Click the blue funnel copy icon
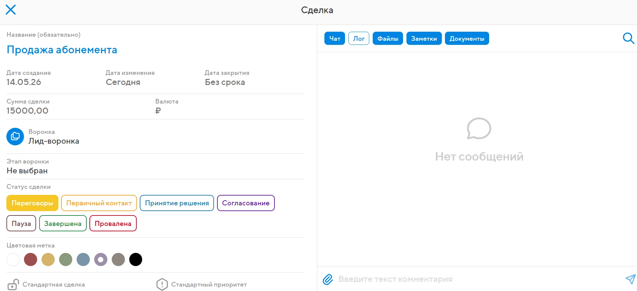Viewport: 637px width, 291px height. [x=15, y=137]
